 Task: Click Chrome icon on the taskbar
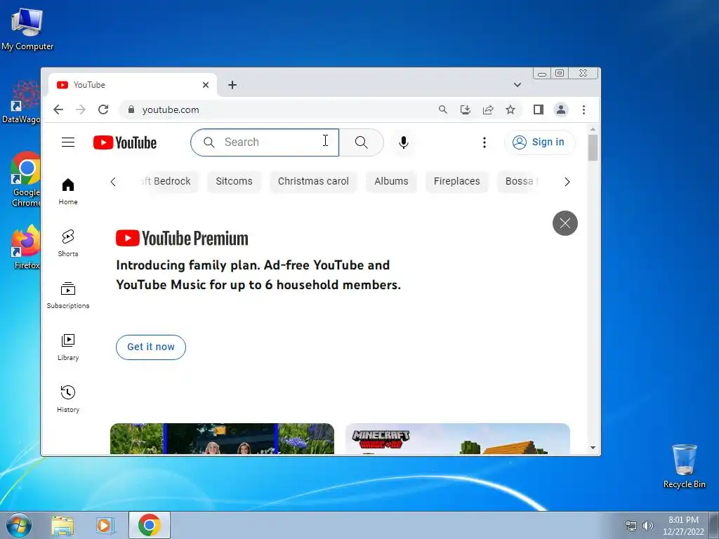point(150,525)
